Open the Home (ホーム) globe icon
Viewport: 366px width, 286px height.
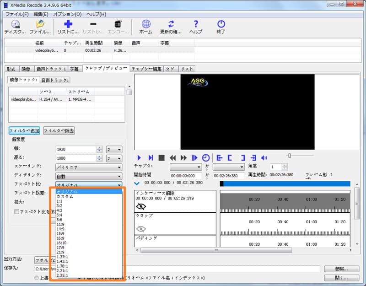[146, 25]
